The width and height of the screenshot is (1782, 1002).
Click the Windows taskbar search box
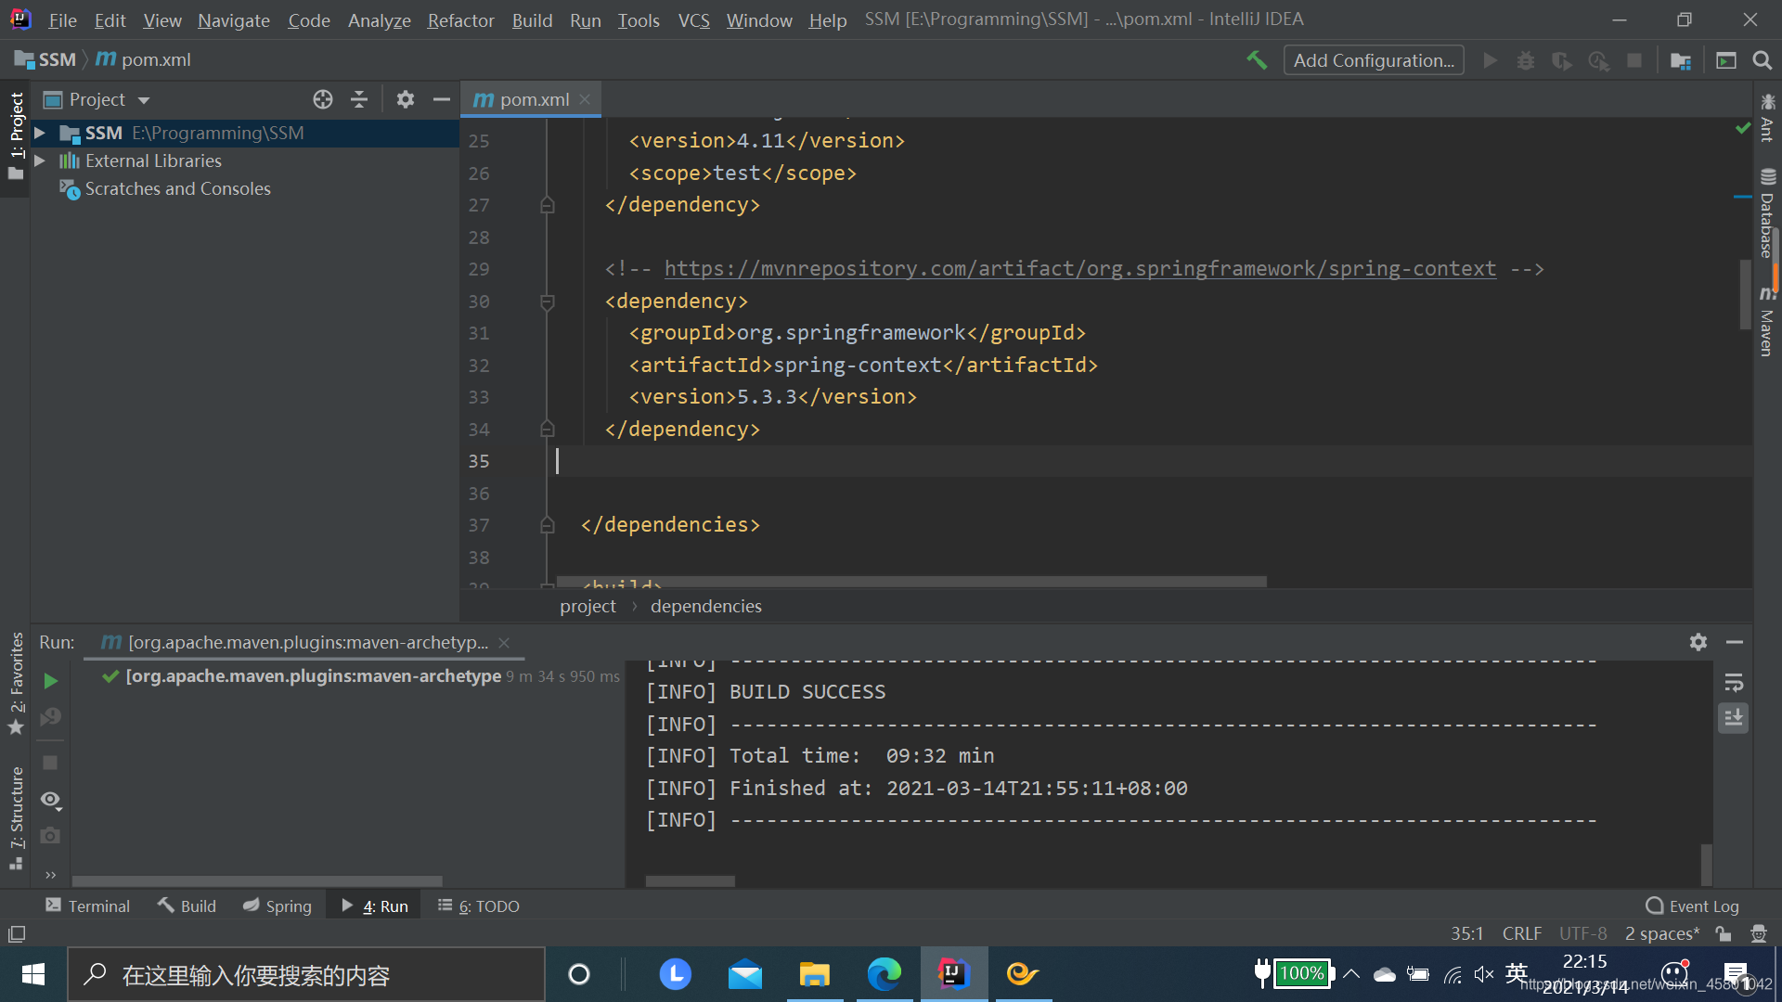click(306, 974)
